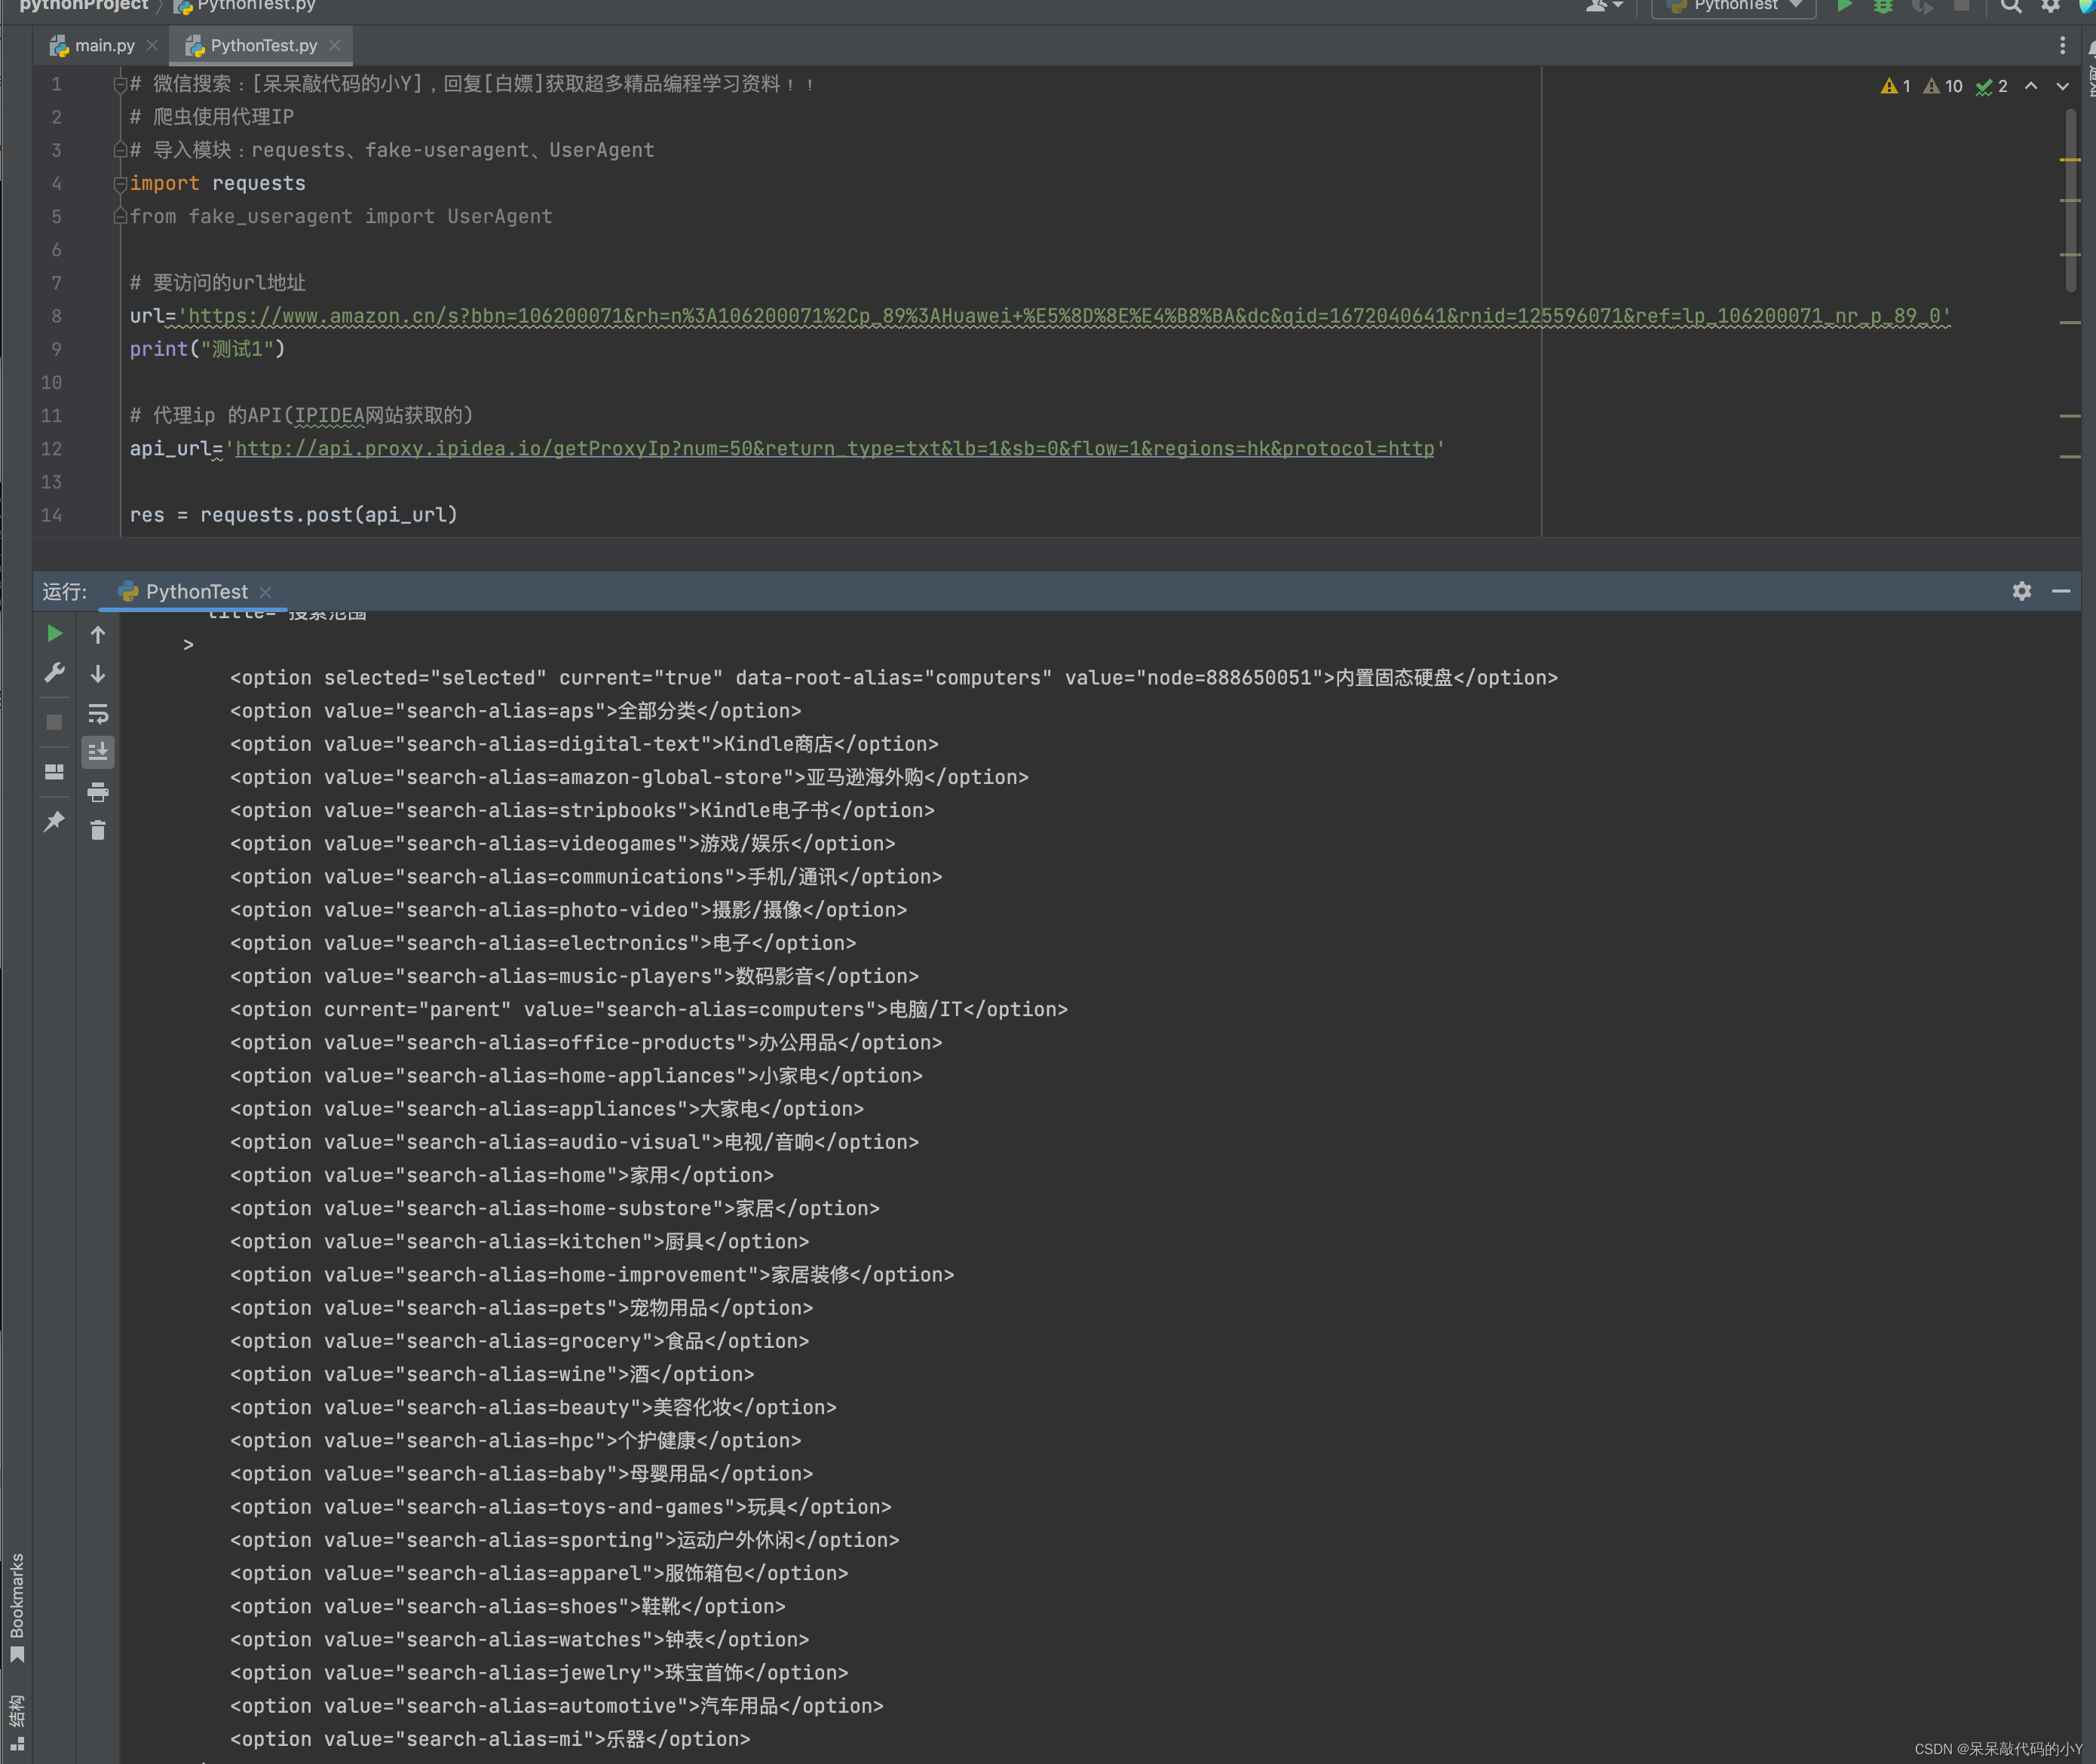
Task: Close the PythonTest.py editor tab
Action: (335, 45)
